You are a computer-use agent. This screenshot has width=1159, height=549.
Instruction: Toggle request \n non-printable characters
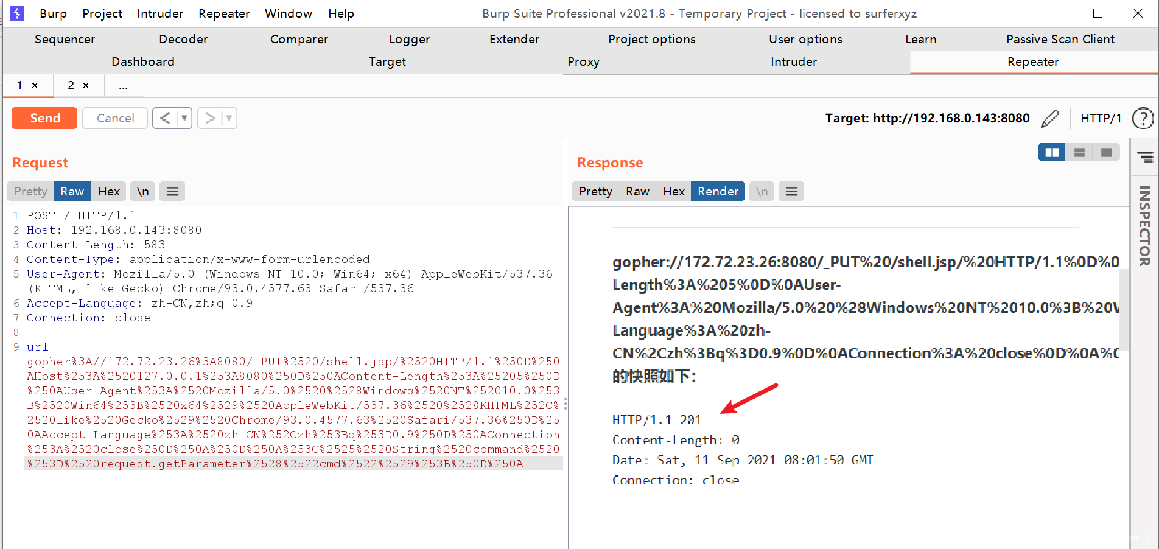pos(142,191)
